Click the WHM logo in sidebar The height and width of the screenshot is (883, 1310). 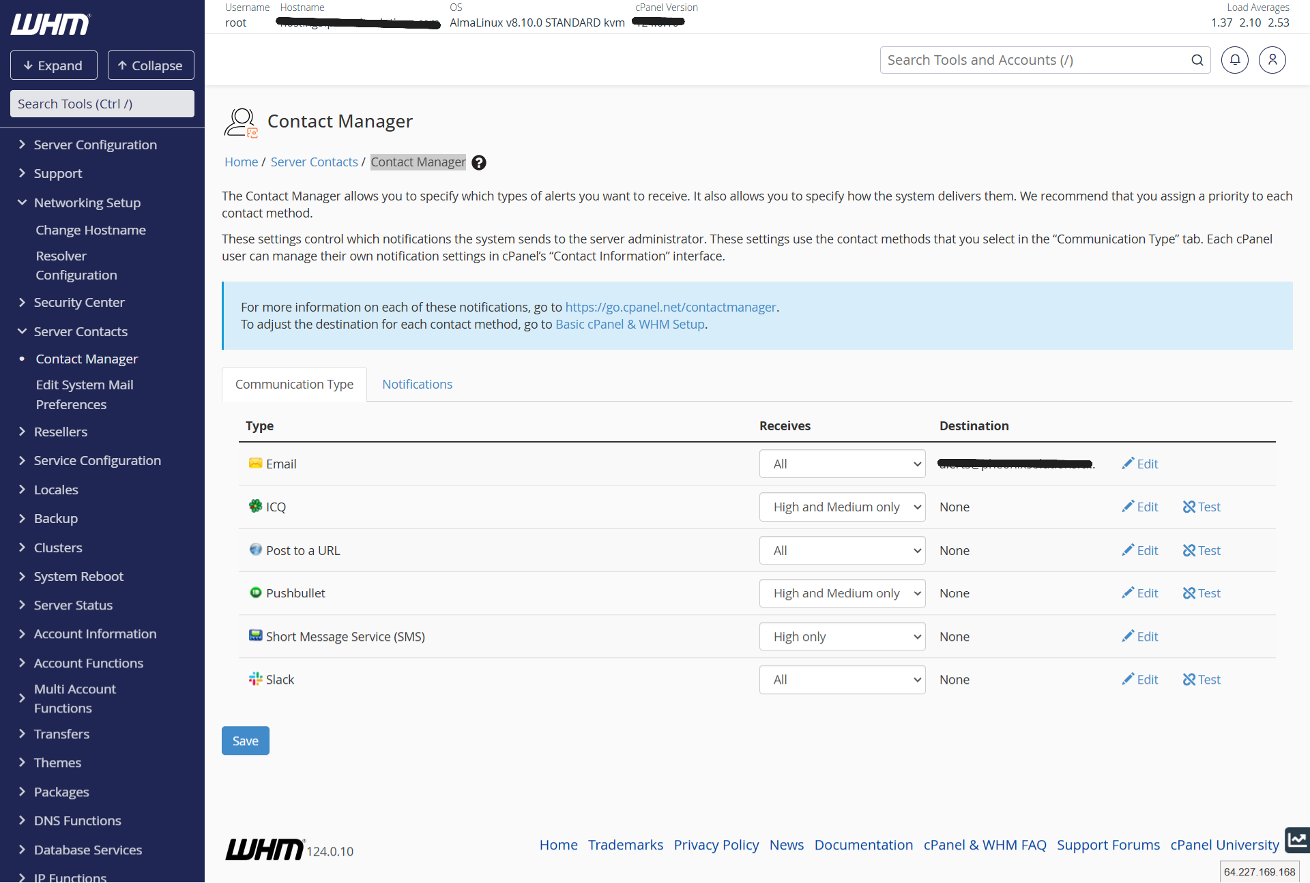pos(50,25)
